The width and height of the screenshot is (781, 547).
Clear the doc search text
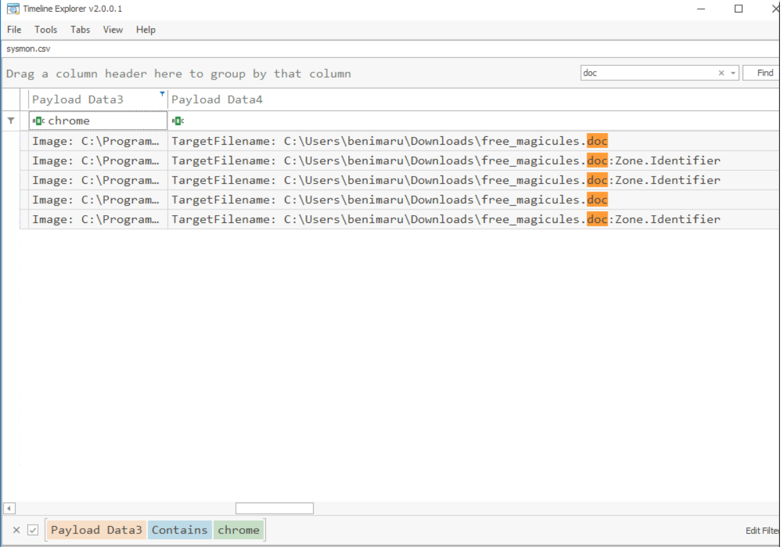point(721,73)
